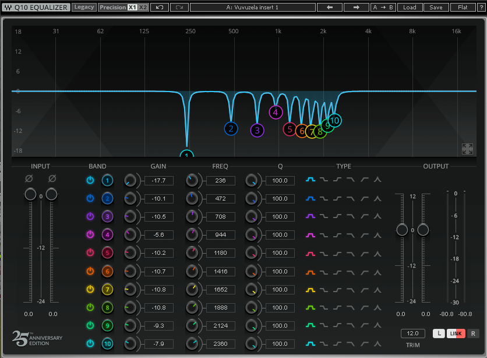
Task: Click band 1 gain field -17.7
Action: click(158, 181)
